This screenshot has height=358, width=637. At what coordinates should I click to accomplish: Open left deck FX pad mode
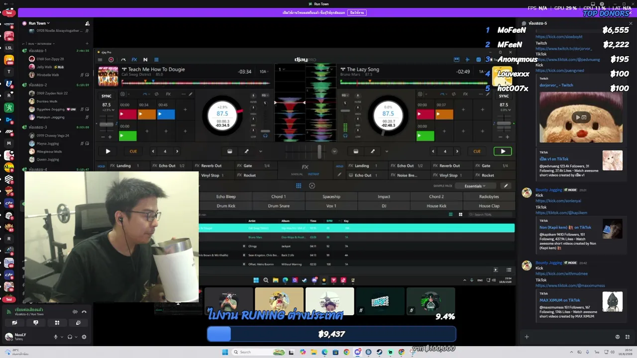click(168, 94)
